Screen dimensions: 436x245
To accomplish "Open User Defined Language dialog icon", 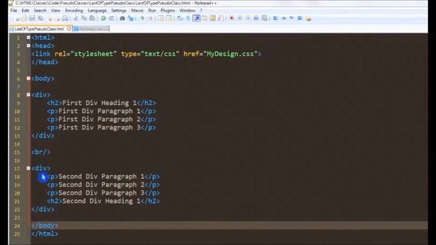I will [x=204, y=18].
